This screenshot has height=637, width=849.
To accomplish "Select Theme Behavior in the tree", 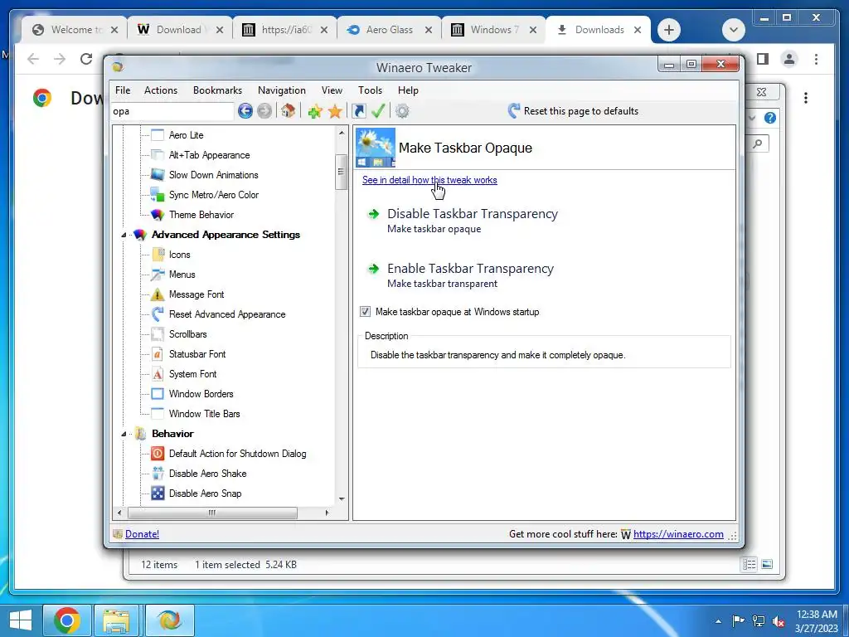I will [x=201, y=215].
